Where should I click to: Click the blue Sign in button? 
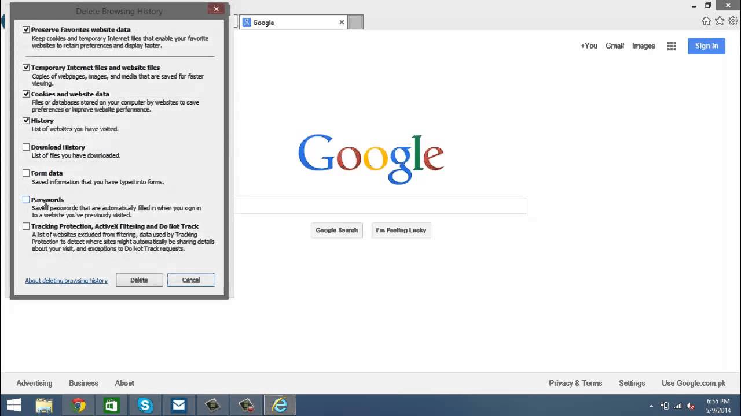(706, 46)
